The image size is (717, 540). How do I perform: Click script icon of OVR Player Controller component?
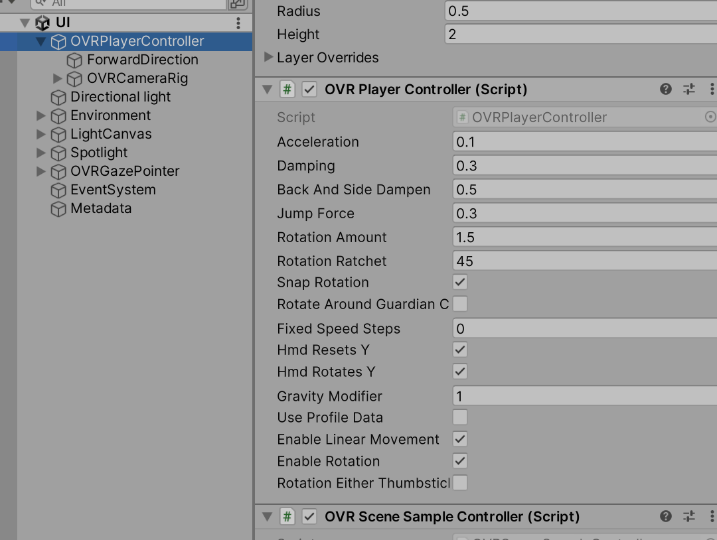287,89
